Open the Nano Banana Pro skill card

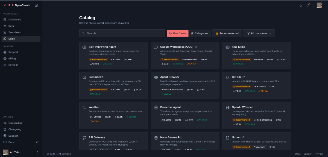tap(185, 141)
